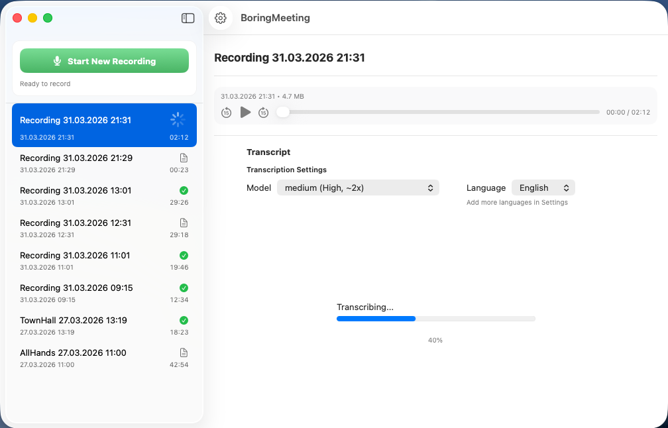The image size is (668, 428).
Task: Click green checkmark on Recording 13:01
Action: tap(184, 191)
